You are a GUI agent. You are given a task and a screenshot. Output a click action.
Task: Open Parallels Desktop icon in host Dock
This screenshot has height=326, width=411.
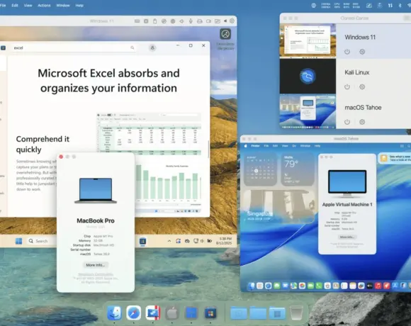tap(153, 313)
